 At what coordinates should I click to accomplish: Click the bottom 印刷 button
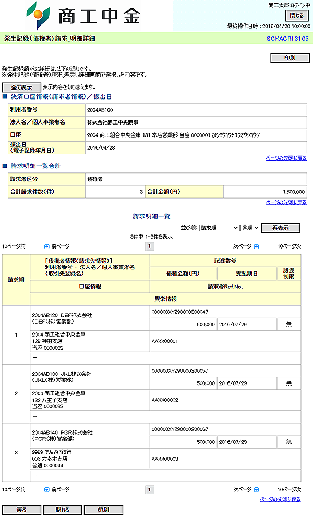point(103,510)
